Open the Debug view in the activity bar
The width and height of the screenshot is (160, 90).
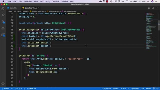coord(3,28)
